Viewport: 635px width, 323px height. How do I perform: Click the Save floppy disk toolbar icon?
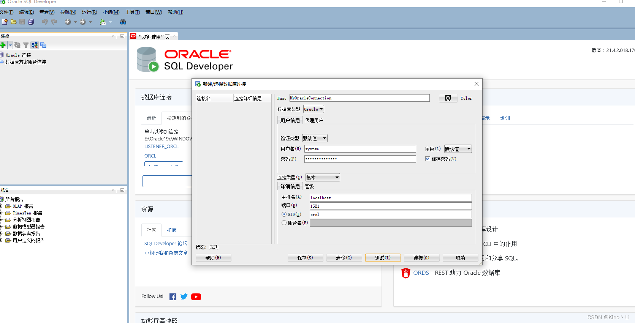(x=22, y=22)
